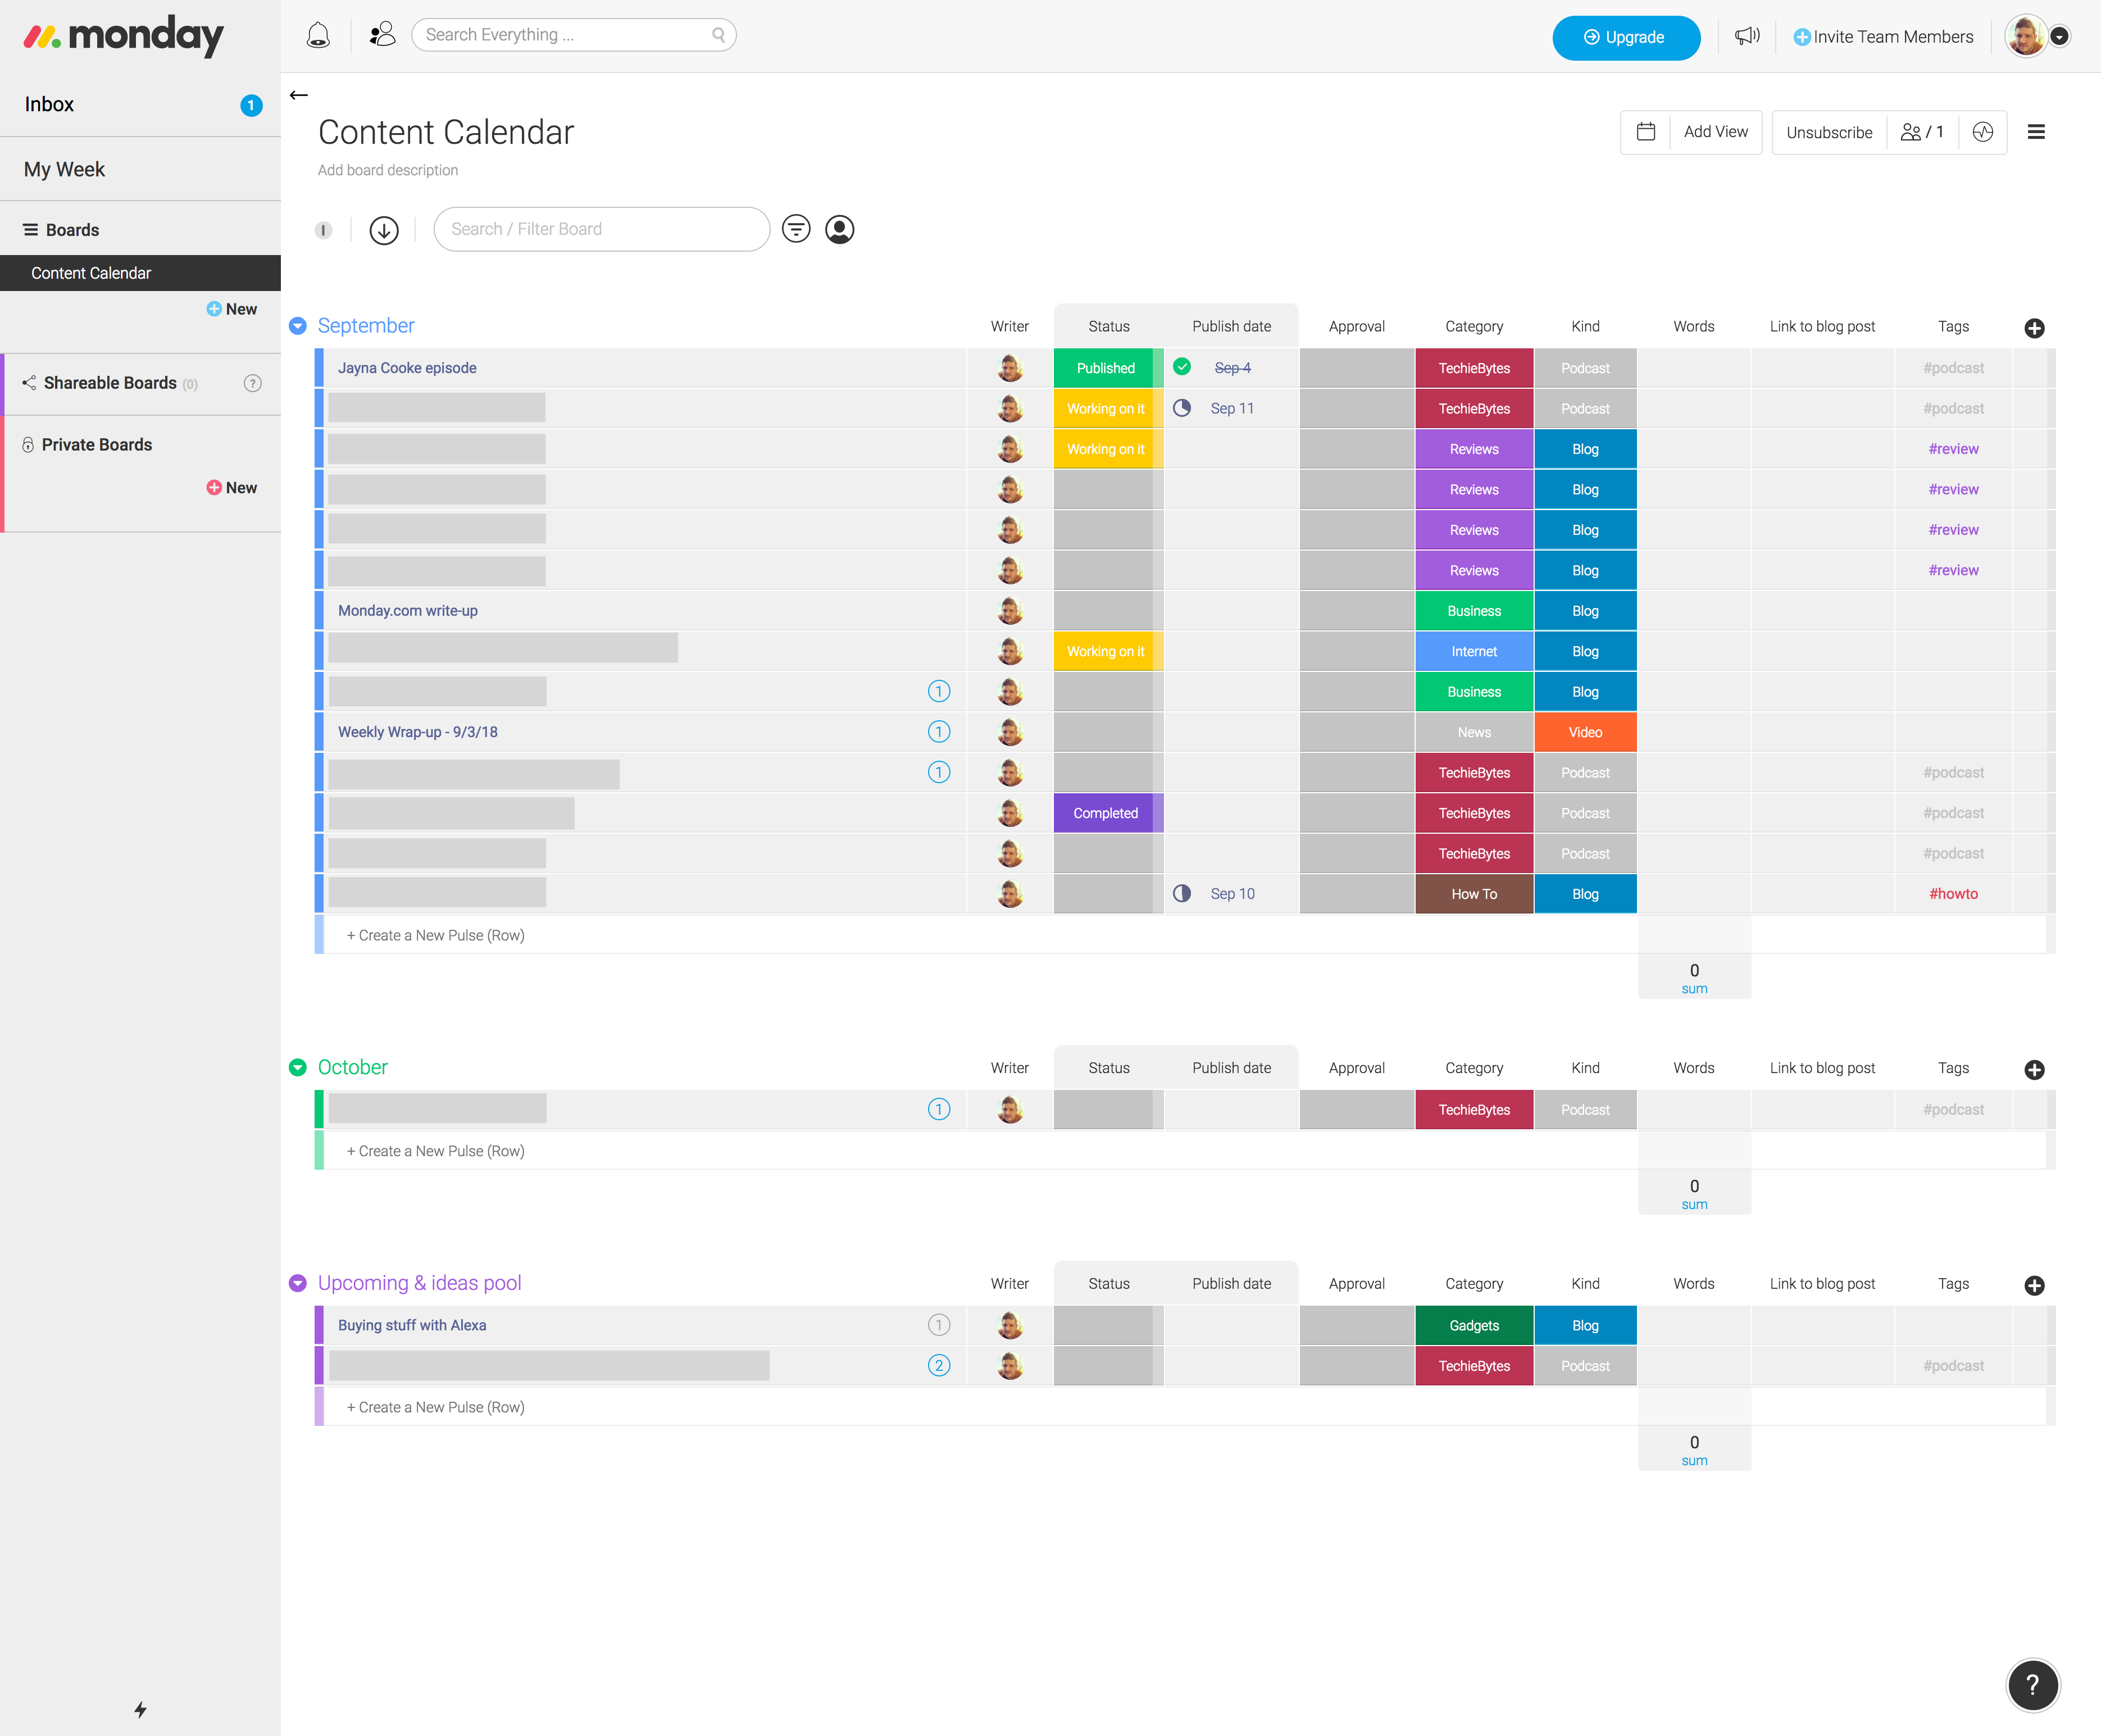The width and height of the screenshot is (2101, 1736).
Task: Collapse the September group
Action: click(x=298, y=326)
